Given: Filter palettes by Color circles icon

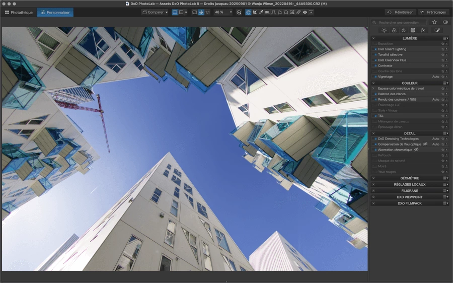Looking at the screenshot, I should coord(394,30).
